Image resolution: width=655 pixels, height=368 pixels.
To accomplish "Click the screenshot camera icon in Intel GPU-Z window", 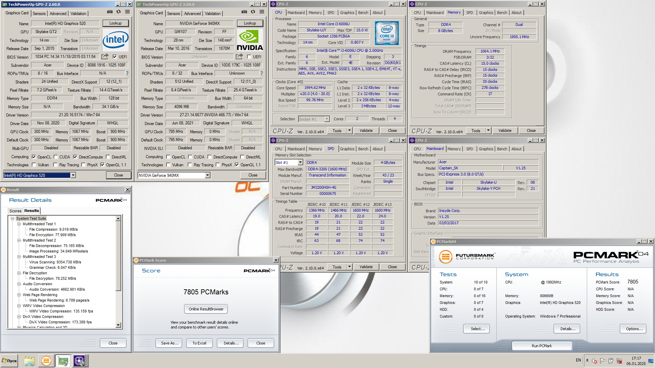I will click(x=110, y=12).
